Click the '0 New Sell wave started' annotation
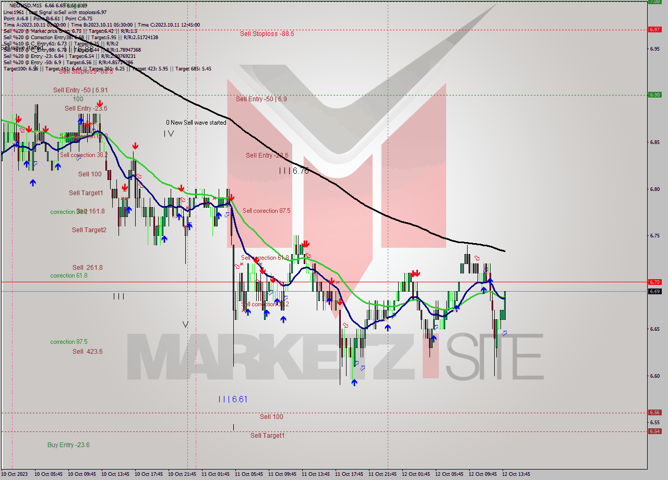This screenshot has height=480, width=668. (x=196, y=123)
